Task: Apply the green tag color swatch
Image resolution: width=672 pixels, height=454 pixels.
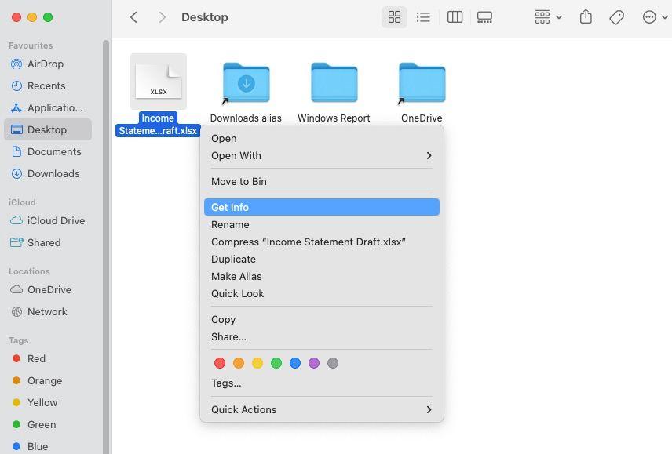Action: 276,363
